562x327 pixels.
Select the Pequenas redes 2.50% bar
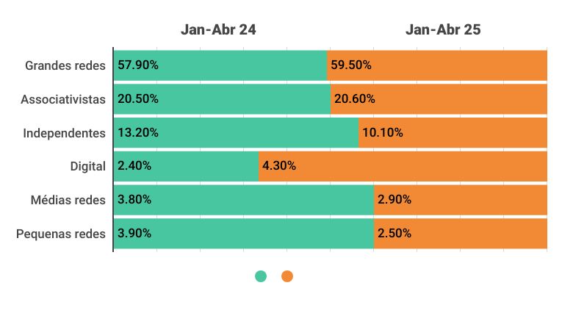pos(461,234)
